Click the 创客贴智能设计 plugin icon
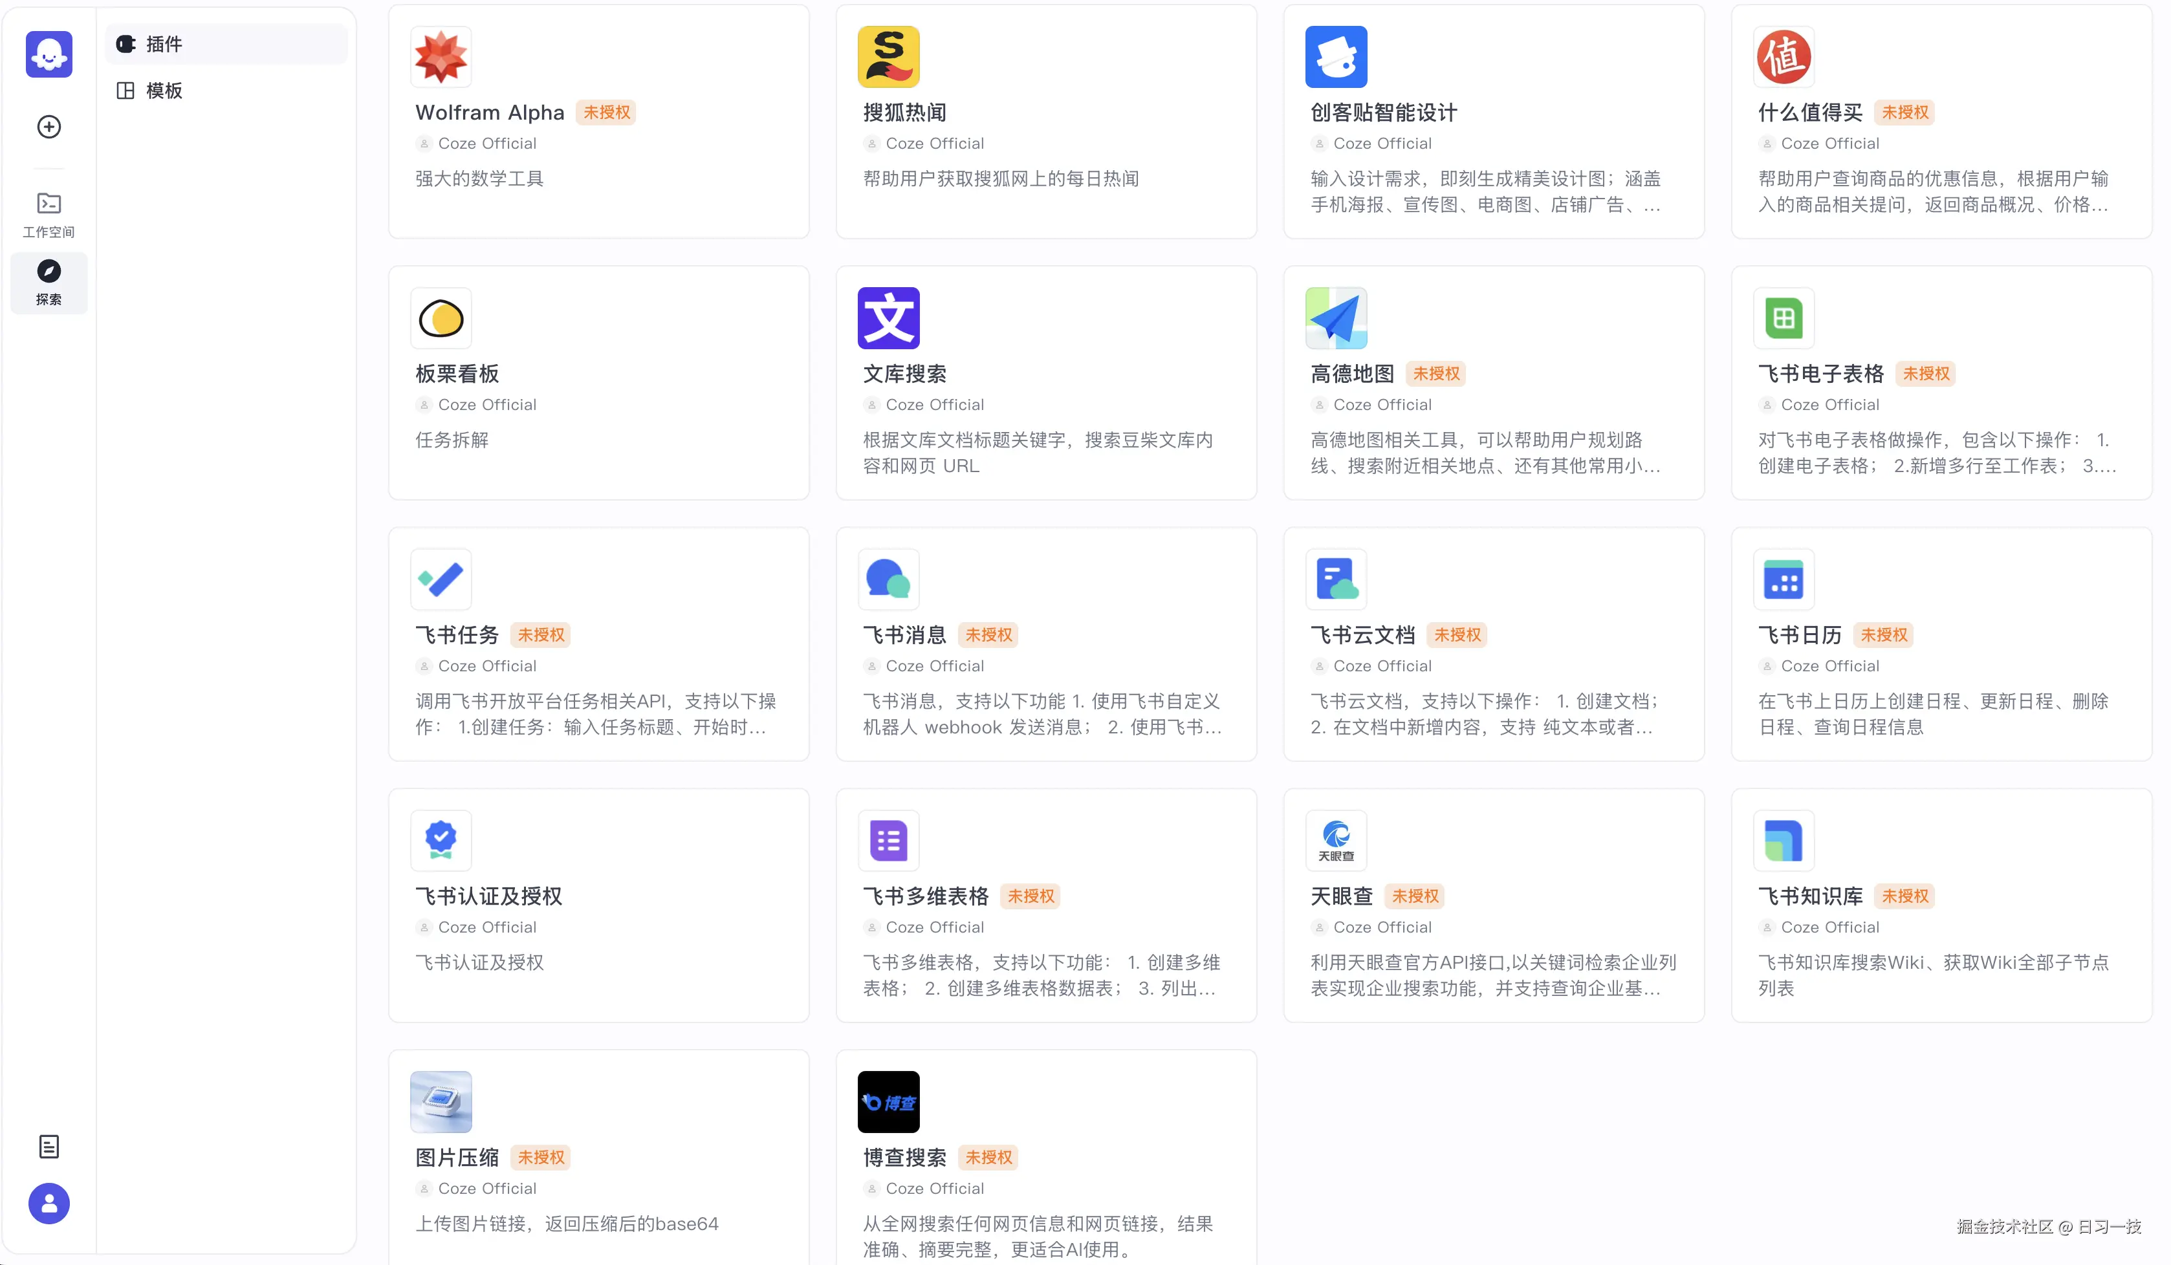Viewport: 2171px width, 1265px height. [x=1336, y=57]
